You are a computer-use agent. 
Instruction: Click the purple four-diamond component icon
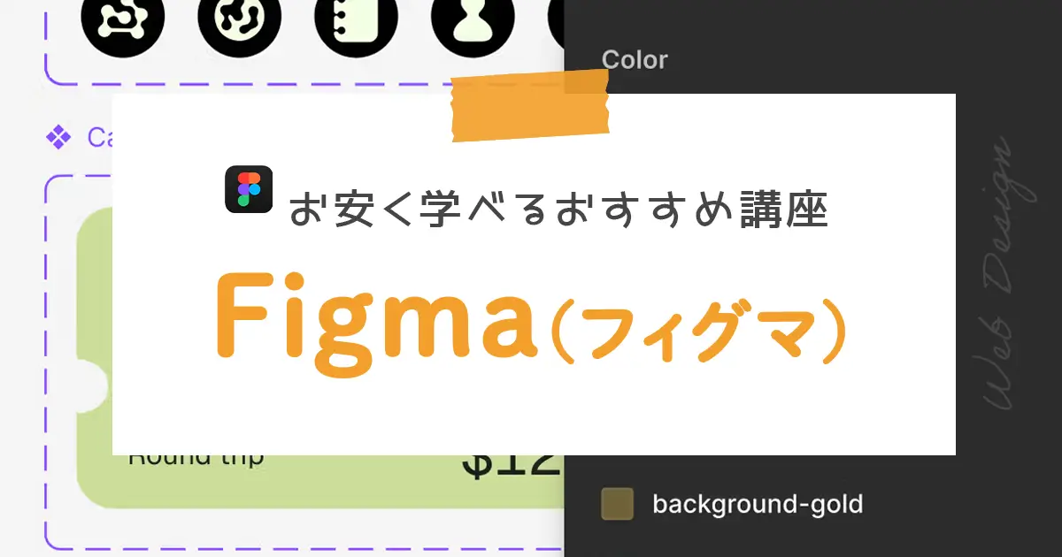pos(58,137)
